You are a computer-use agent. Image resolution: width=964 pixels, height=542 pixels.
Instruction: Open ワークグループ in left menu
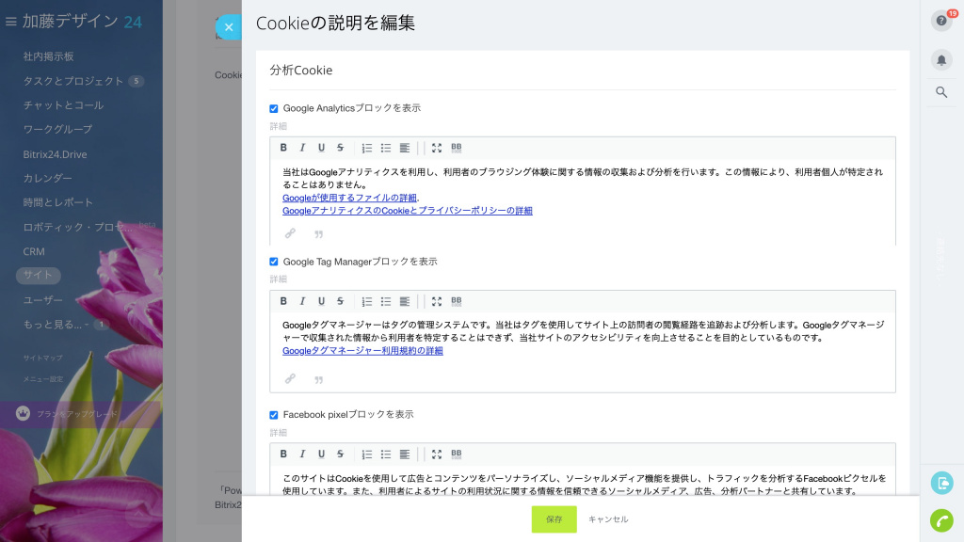pyautogui.click(x=57, y=129)
